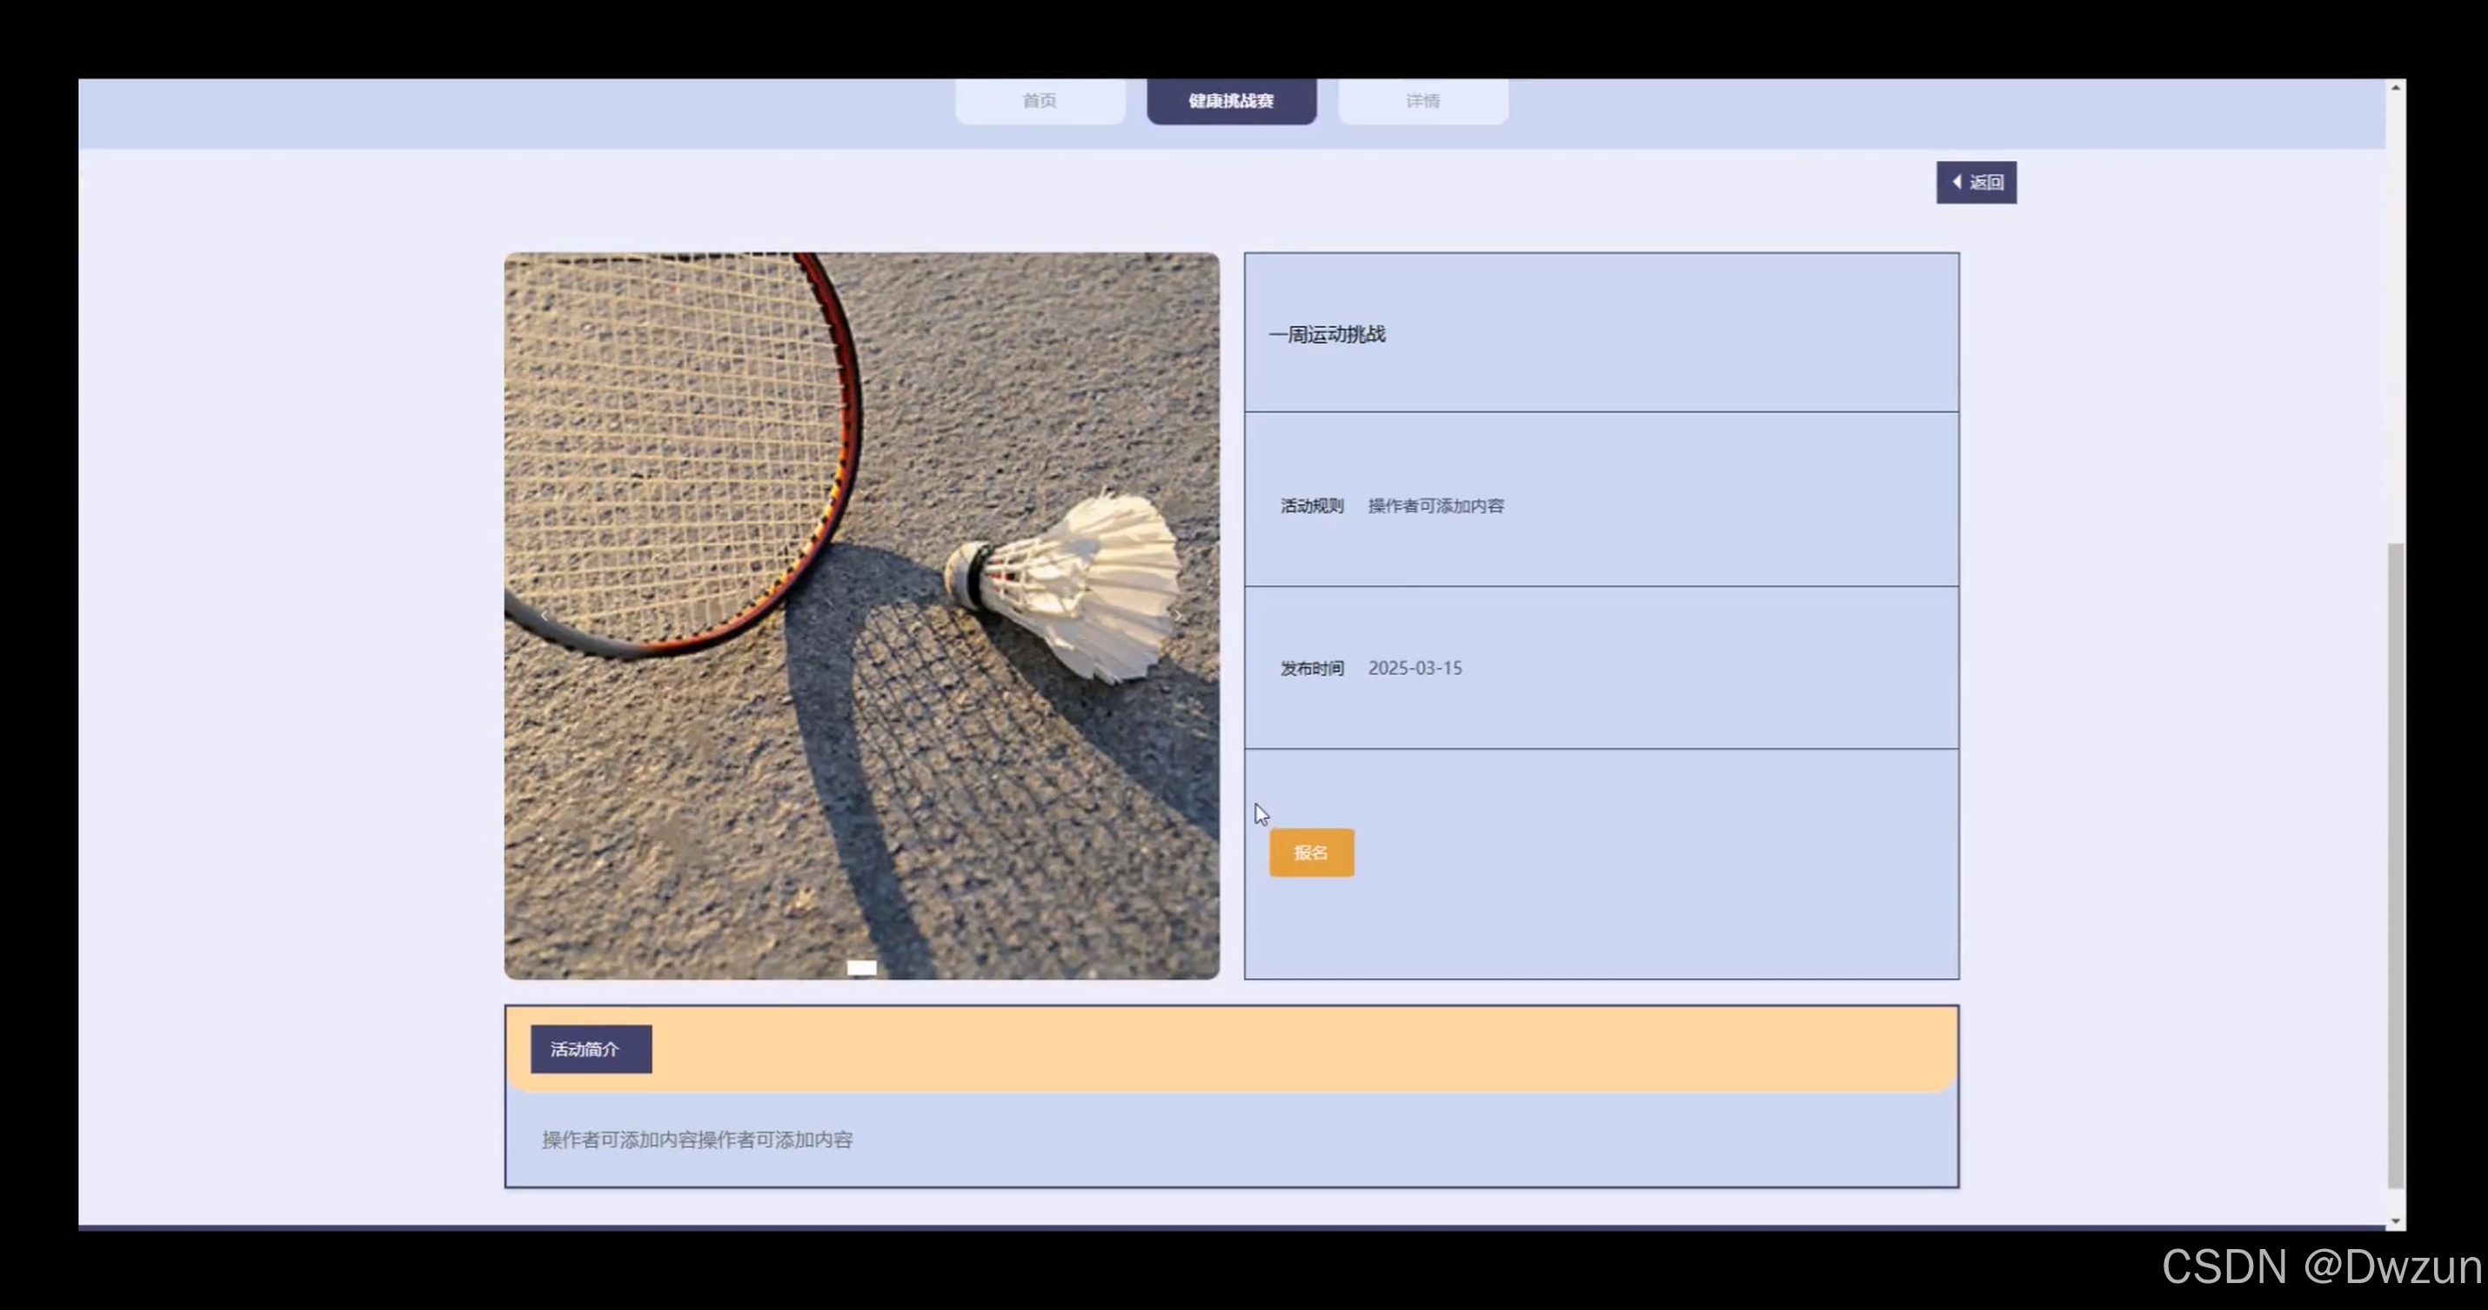Click the 一周运动挑战 title text
2488x1310 pixels.
(1327, 334)
